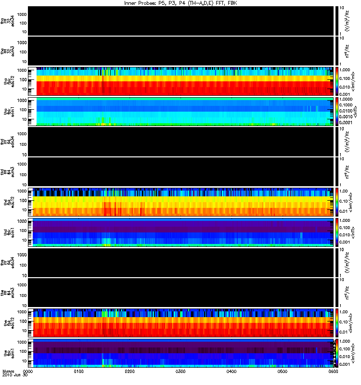Click the hhmm axis units label
The height and width of the screenshot is (385, 361).
pyautogui.click(x=8, y=372)
